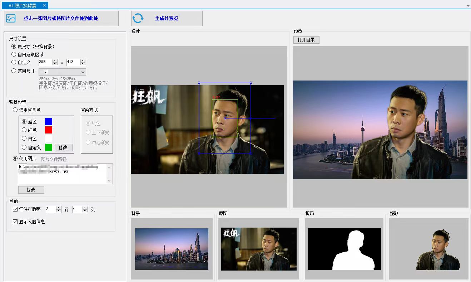Image resolution: width=471 pixels, height=282 pixels.
Task: Click the green custom color swatch
Action: (x=49, y=147)
